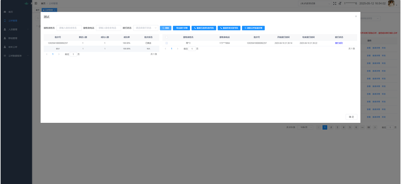The height and width of the screenshot is (184, 401).
Task: Switch to the 首页 page tab
Action: coord(38,10)
